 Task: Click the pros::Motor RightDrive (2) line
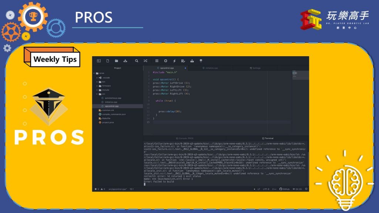pyautogui.click(x=172, y=87)
